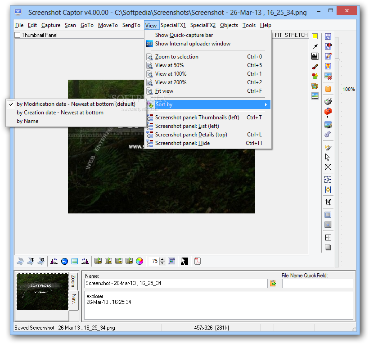Move the vertical zoom slider handle
Viewport: 369px width, 344px height.
pos(337,60)
